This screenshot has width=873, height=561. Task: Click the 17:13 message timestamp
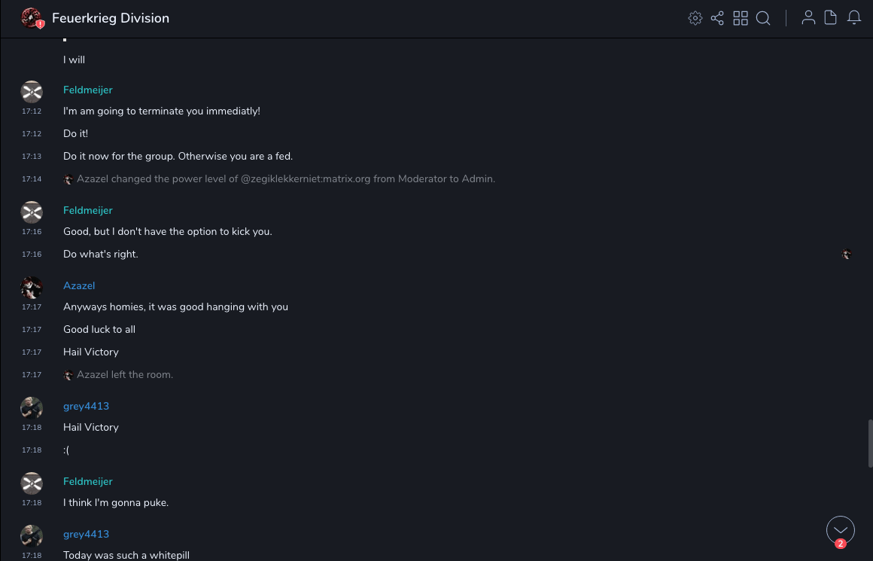[x=32, y=157]
